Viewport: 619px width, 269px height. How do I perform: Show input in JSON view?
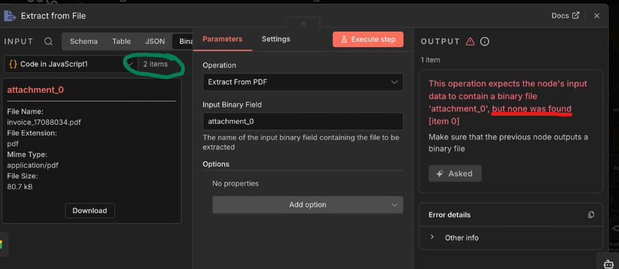155,41
